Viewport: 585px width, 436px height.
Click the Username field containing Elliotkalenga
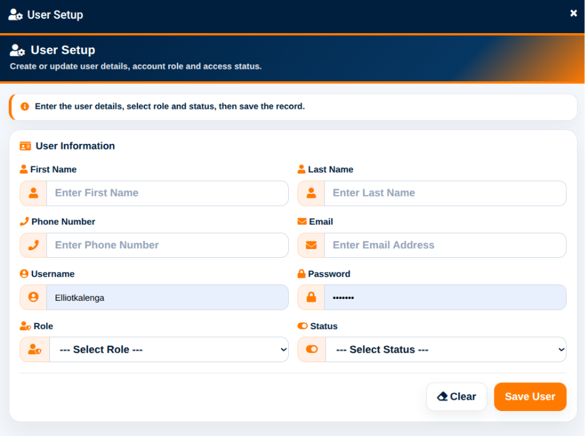pyautogui.click(x=167, y=298)
